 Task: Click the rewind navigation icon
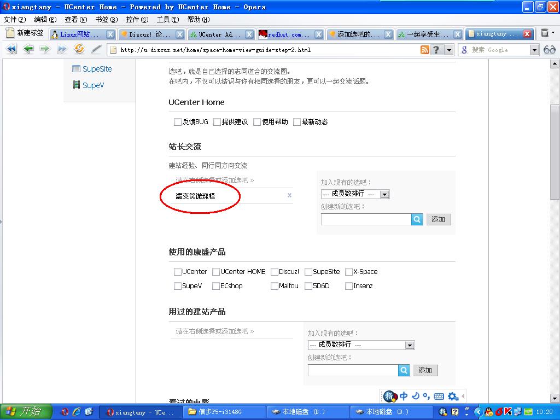(x=11, y=49)
